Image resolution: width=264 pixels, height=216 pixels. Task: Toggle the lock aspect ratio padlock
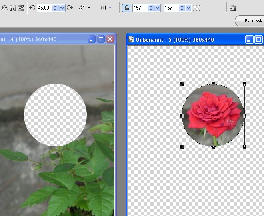click(126, 8)
